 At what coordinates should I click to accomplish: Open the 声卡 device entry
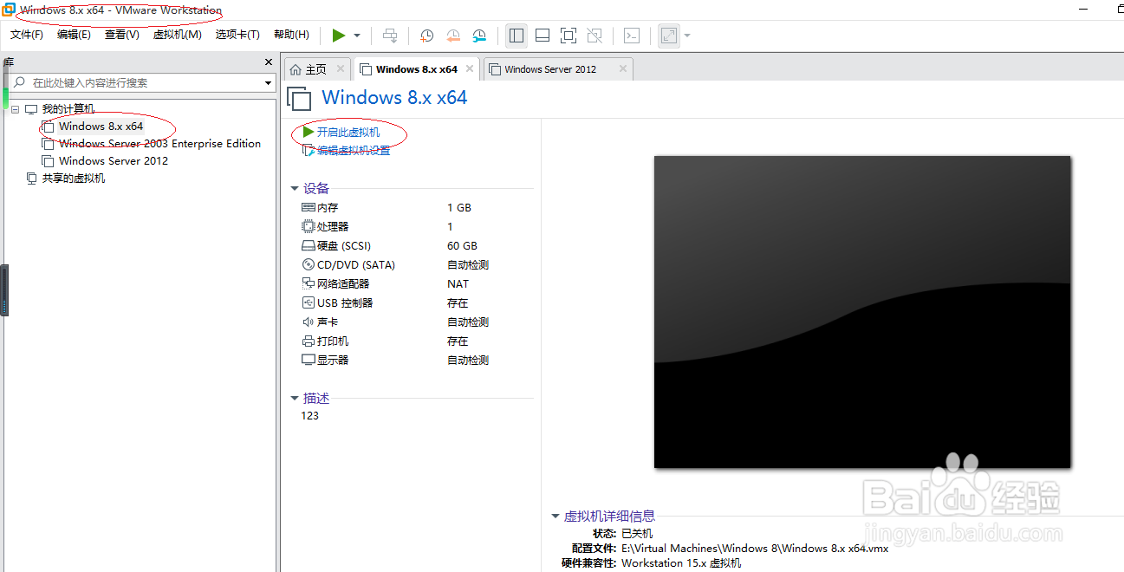[x=328, y=322]
